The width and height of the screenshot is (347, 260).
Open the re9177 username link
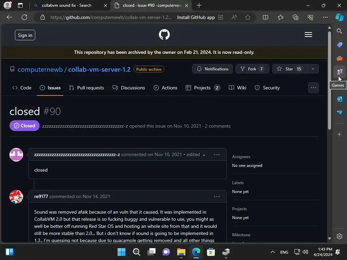pyautogui.click(x=41, y=197)
